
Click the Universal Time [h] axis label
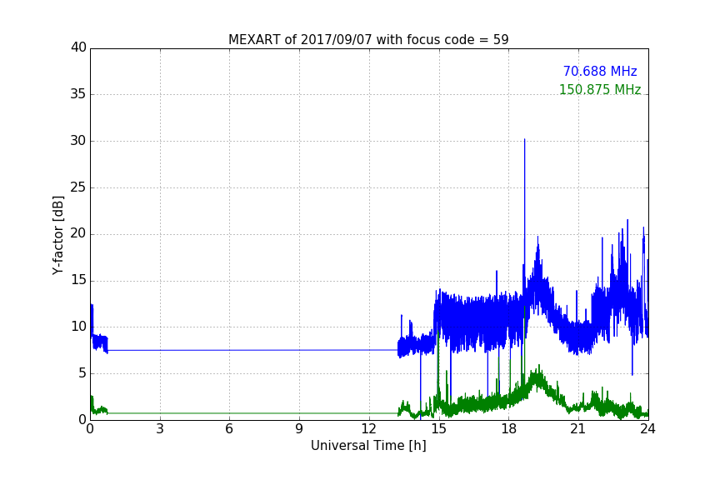[x=368, y=446]
